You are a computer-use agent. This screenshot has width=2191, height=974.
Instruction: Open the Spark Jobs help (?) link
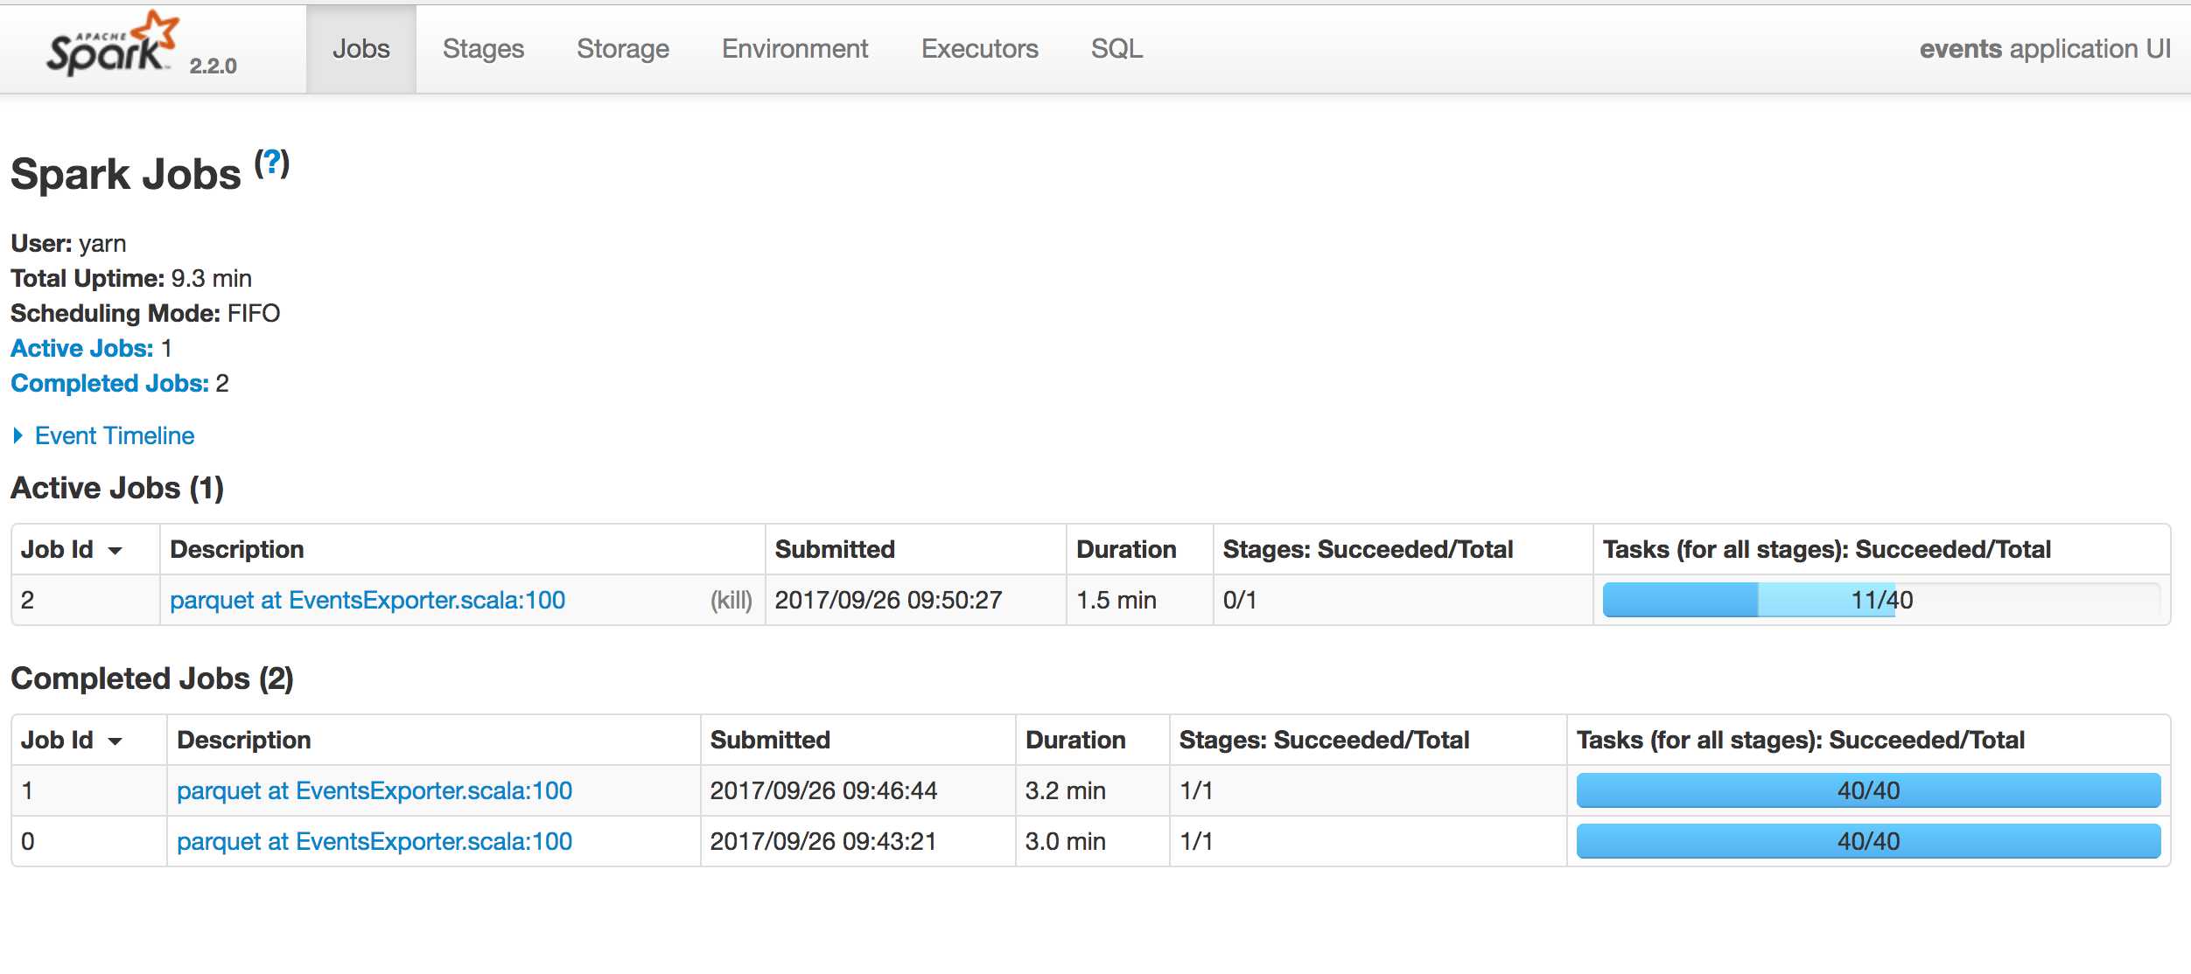pyautogui.click(x=272, y=163)
